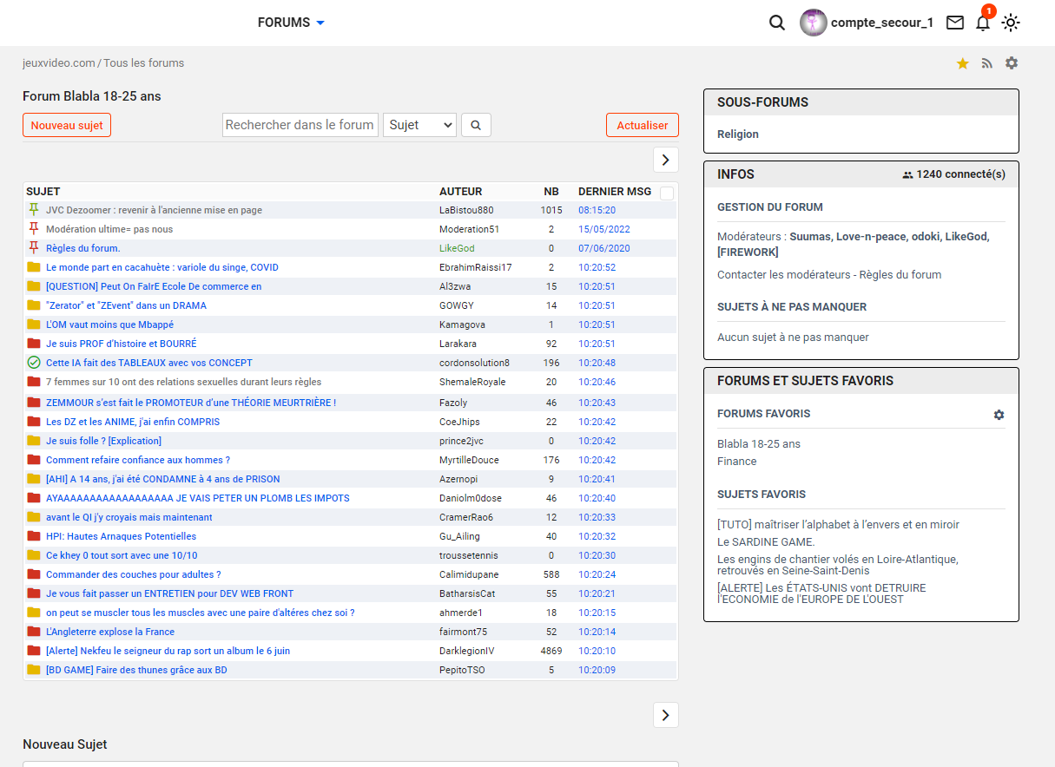Click the yellow favorite star icon
Screen dimensions: 1055x767
[x=963, y=63]
